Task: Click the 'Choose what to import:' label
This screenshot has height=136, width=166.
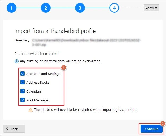Action: [37, 54]
